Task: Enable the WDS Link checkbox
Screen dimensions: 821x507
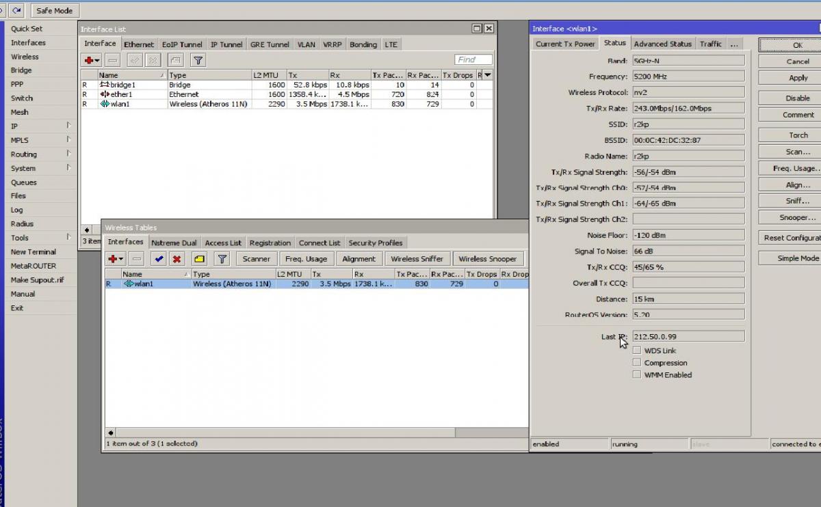Action: tap(637, 351)
